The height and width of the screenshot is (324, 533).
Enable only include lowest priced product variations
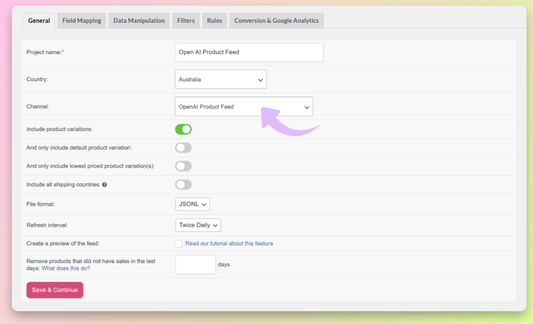(x=183, y=166)
